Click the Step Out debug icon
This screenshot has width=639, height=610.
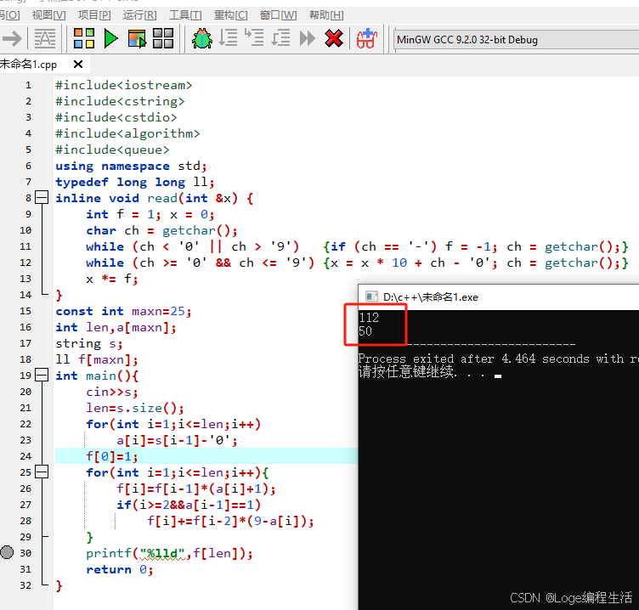280,38
